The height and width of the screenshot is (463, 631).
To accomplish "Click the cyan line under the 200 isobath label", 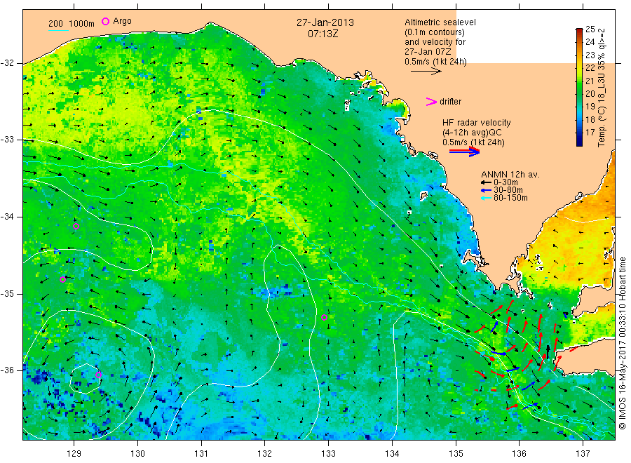I will (x=58, y=30).
